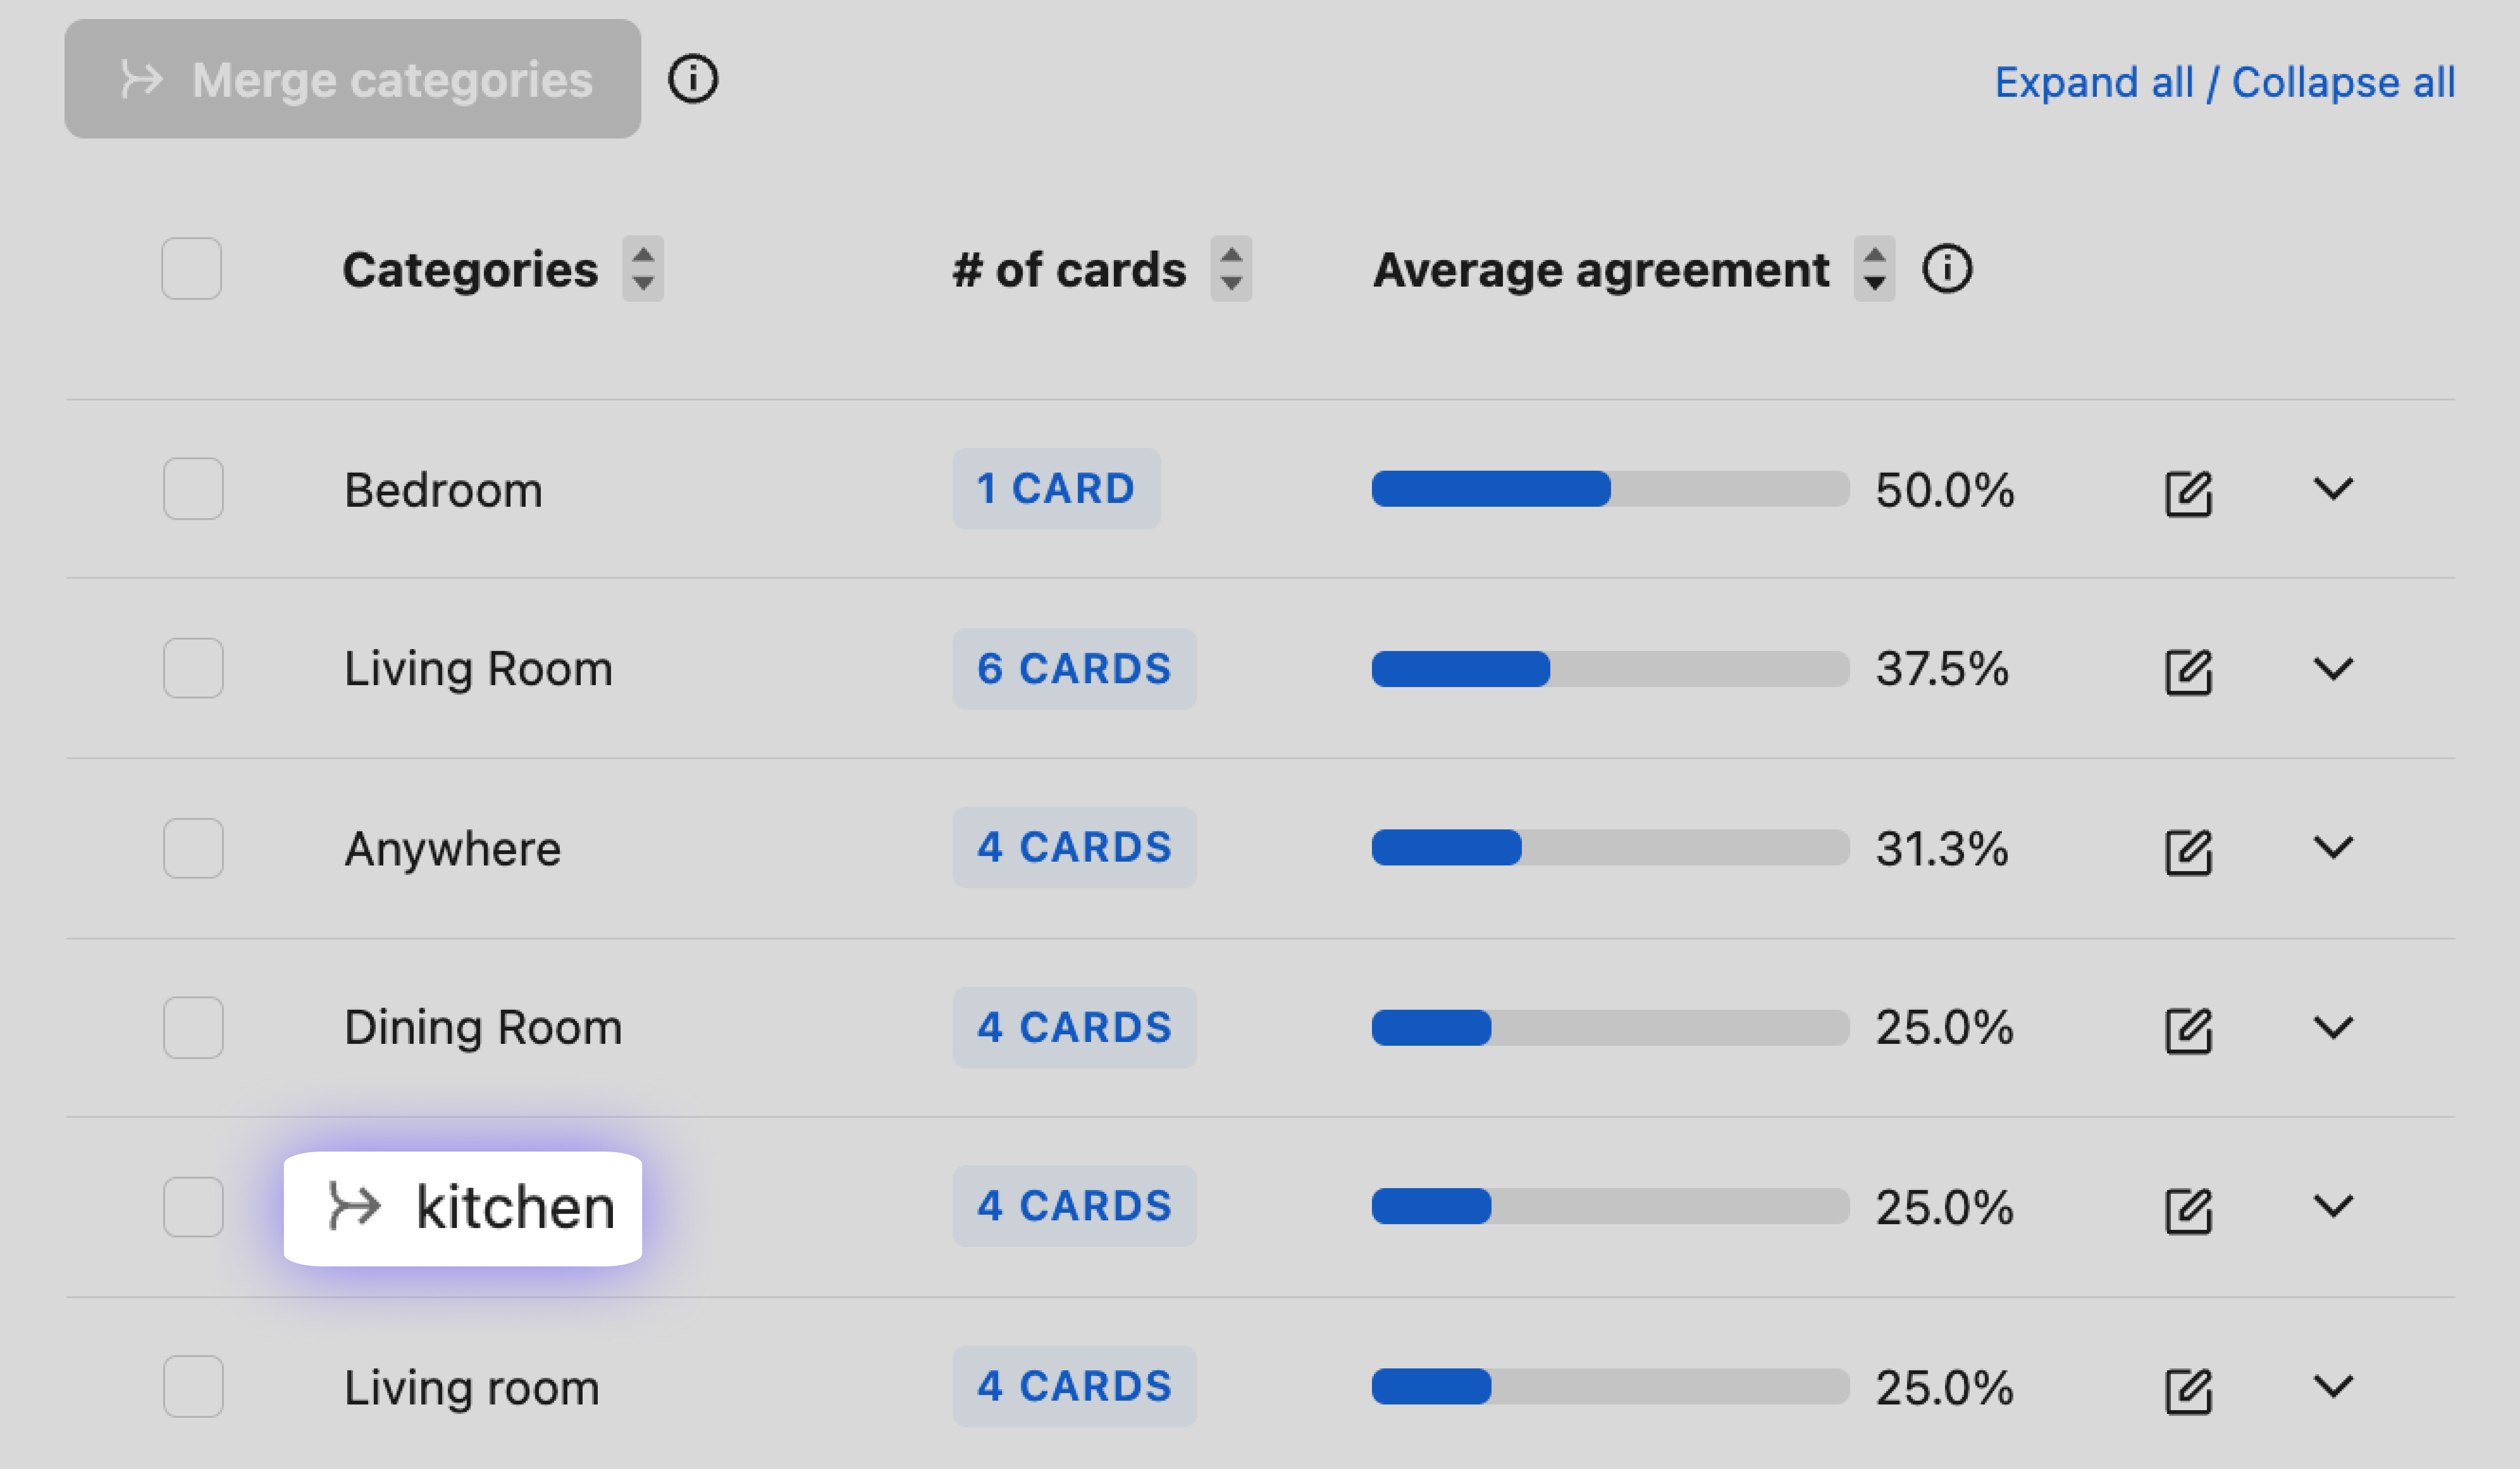Edit the Dining Room category
Screen dimensions: 2520x1469
tap(2187, 1030)
